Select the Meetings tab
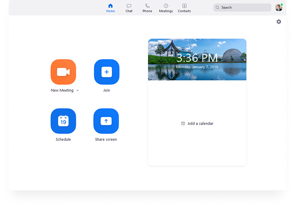295x208 pixels. pos(166,8)
